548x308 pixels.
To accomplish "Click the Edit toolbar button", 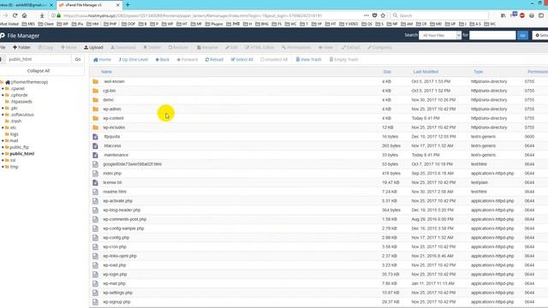I will click(231, 47).
